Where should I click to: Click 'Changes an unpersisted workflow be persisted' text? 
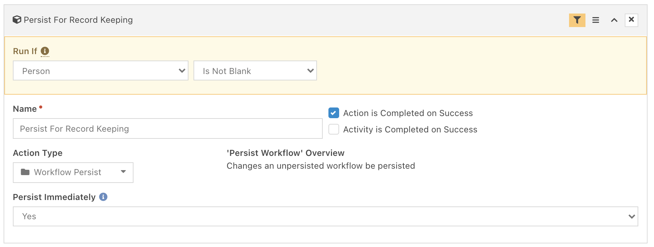(321, 166)
